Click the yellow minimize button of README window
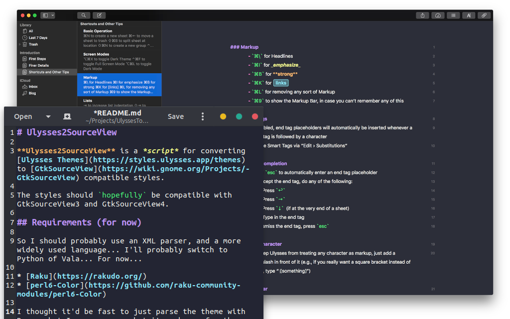Screen dimensions: 510x319 click(x=223, y=116)
